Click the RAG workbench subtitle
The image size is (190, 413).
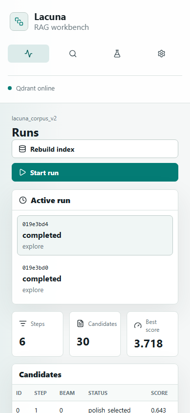click(x=61, y=27)
